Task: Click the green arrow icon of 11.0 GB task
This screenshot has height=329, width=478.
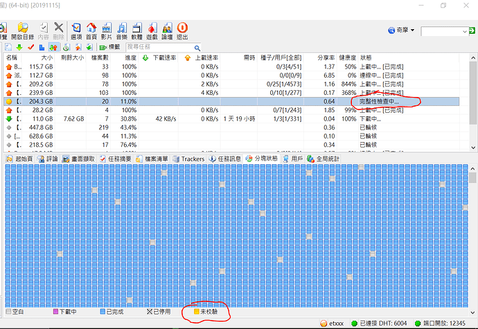Action: (9, 119)
